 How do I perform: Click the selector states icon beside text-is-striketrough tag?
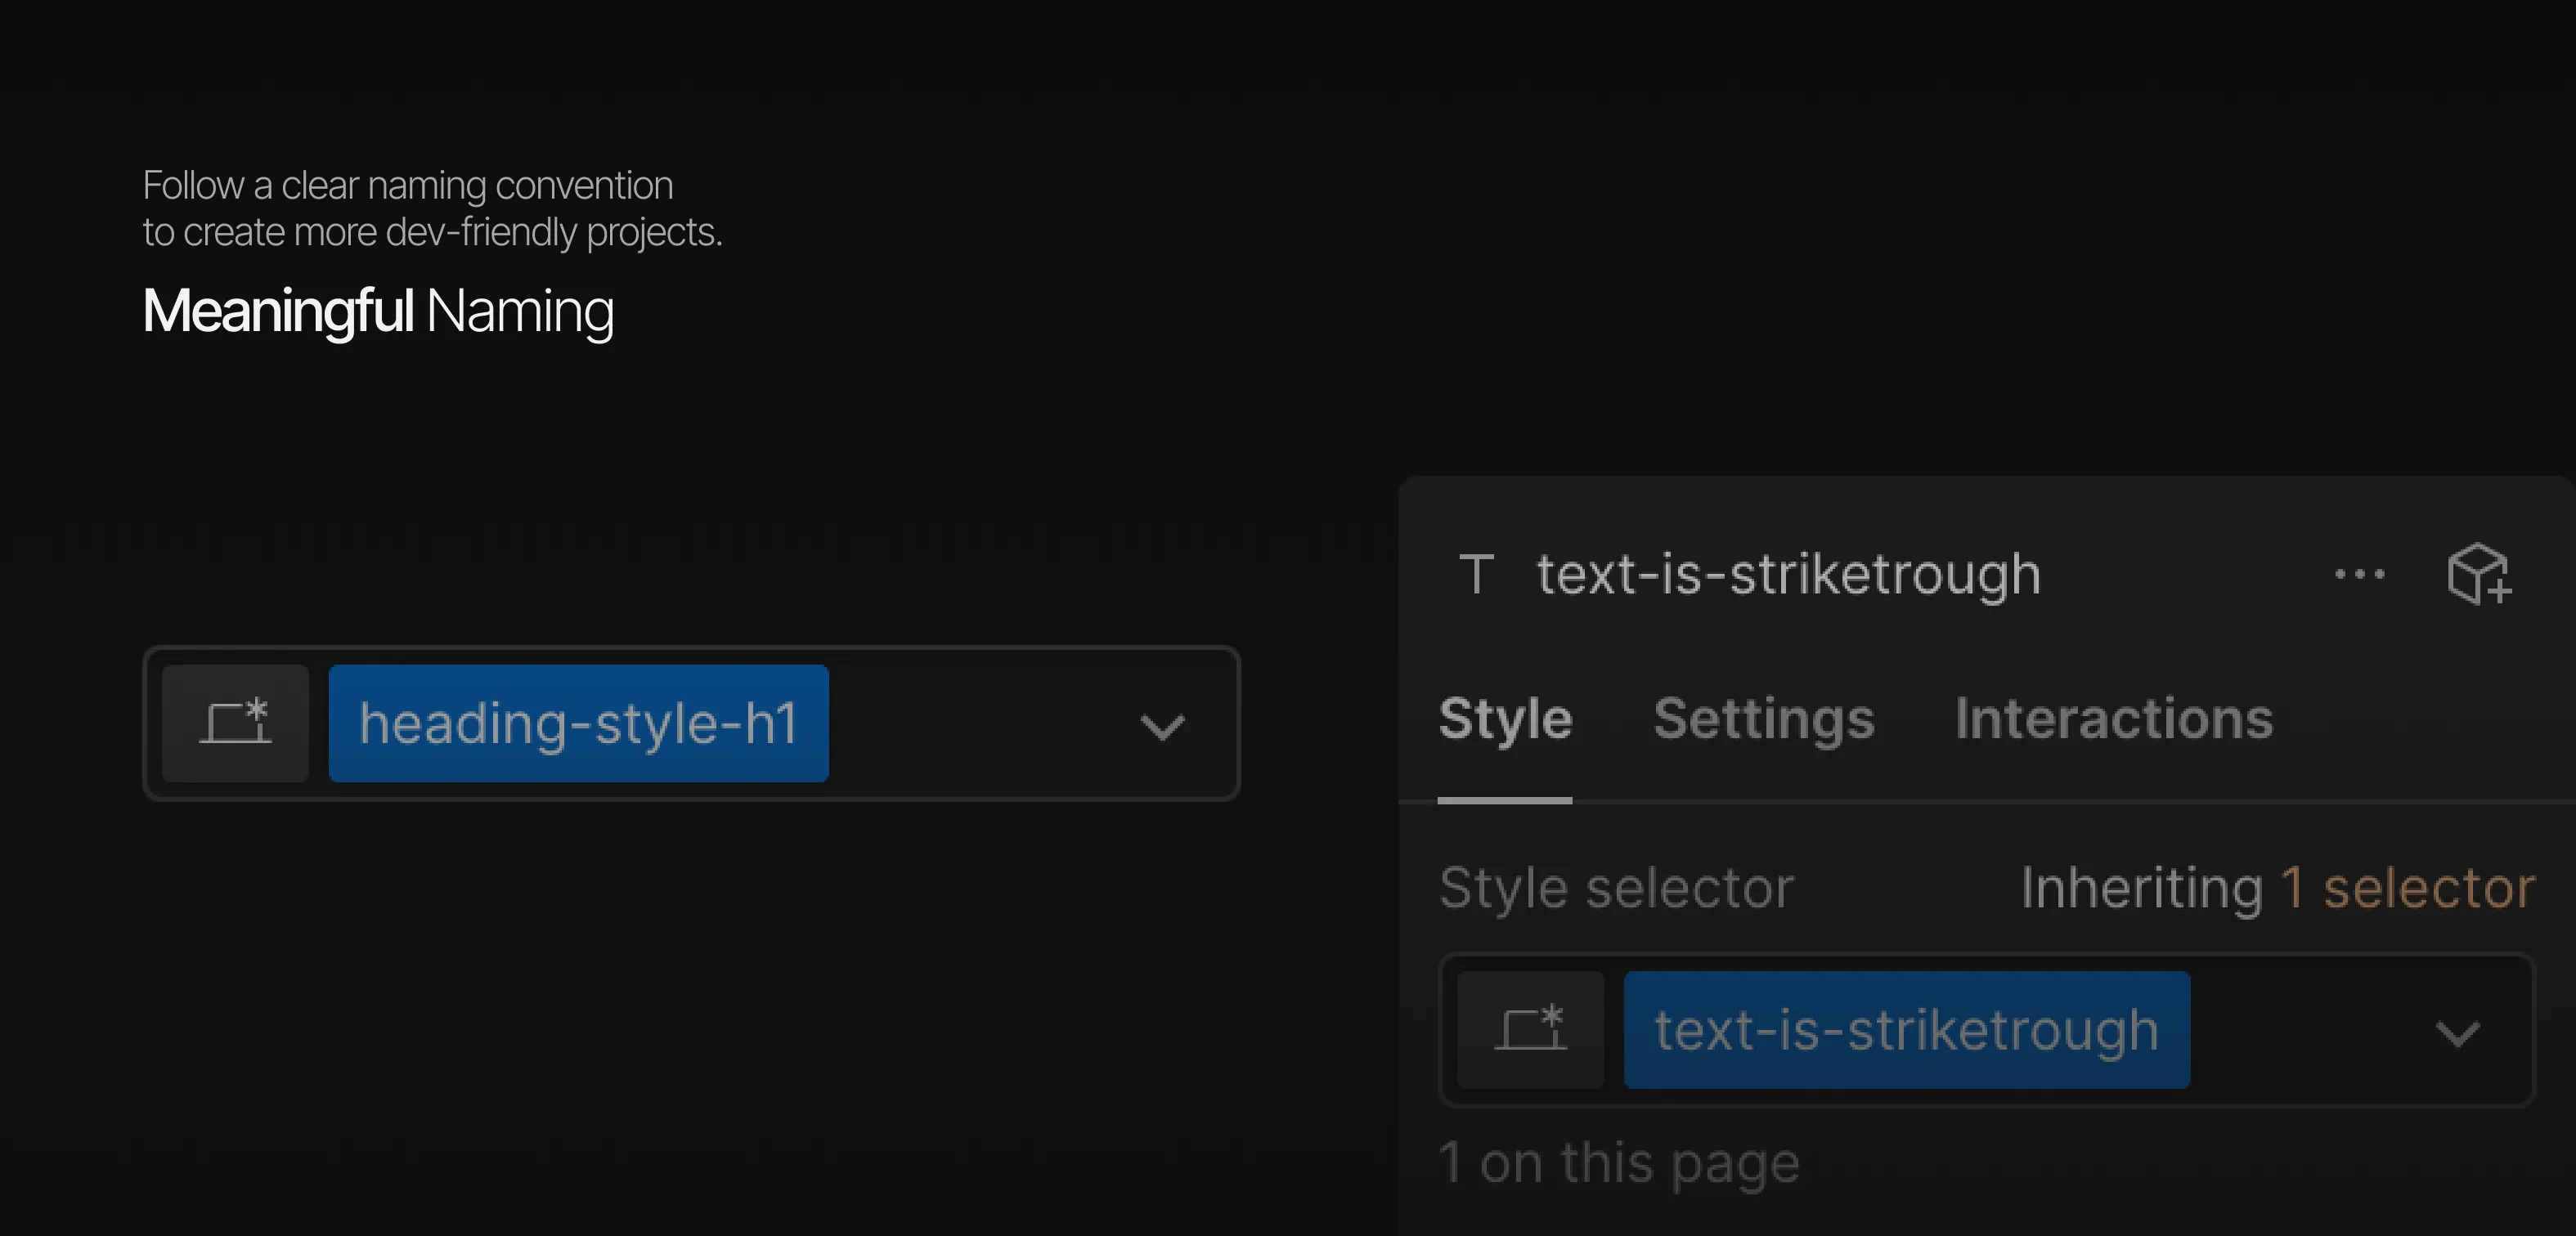pyautogui.click(x=1530, y=1030)
